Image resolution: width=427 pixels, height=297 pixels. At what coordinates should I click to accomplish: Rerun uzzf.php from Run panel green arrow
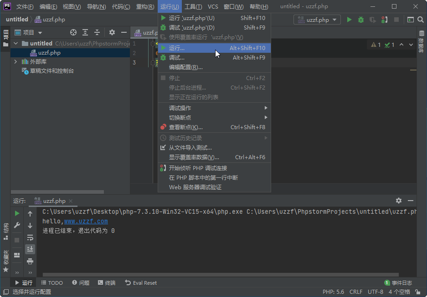click(17, 214)
